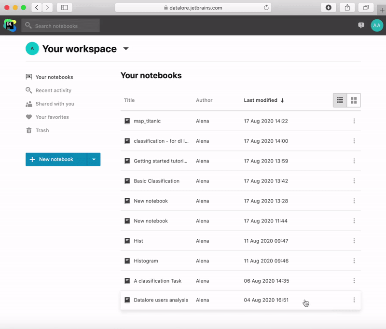This screenshot has width=386, height=329.
Task: Open options for A classification Task
Action: 354,281
